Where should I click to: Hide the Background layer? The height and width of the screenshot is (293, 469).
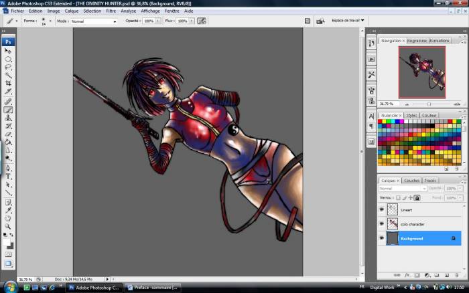coord(382,238)
